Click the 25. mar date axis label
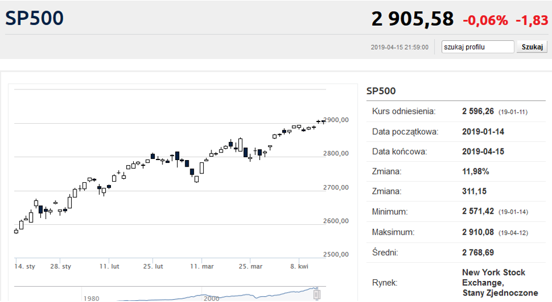The height and width of the screenshot is (302, 552). pyautogui.click(x=251, y=266)
